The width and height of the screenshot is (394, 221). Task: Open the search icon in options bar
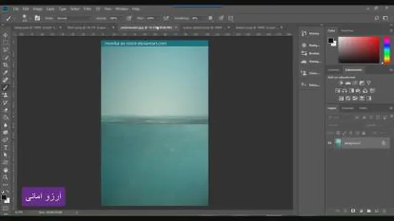tap(376, 18)
